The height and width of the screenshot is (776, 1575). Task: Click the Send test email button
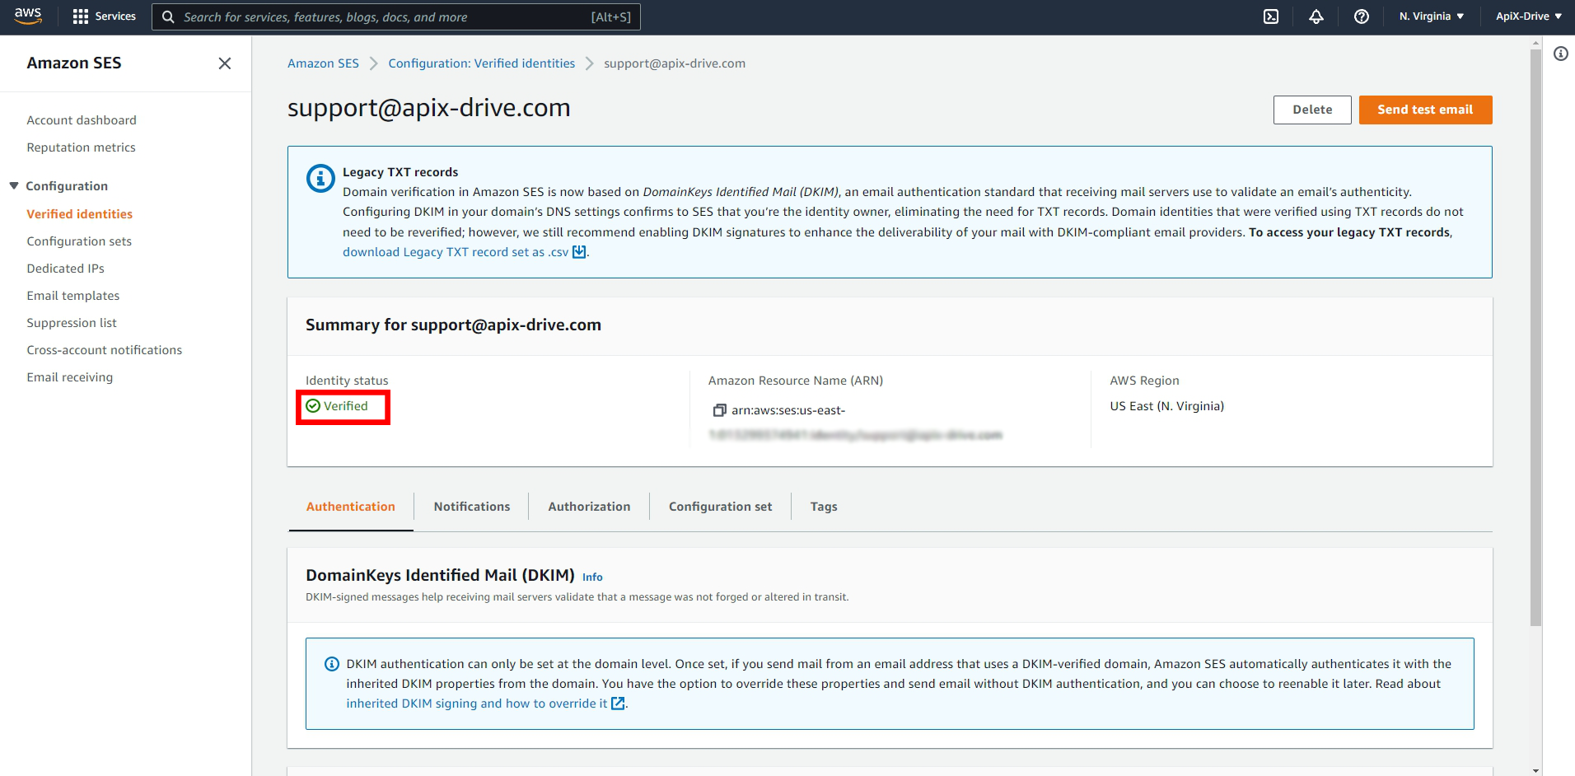pyautogui.click(x=1425, y=110)
